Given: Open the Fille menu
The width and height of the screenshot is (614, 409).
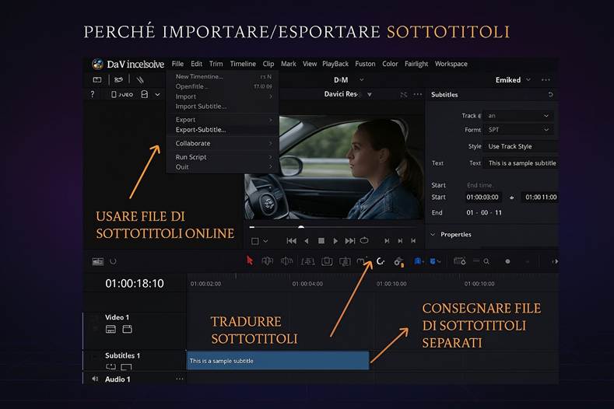Looking at the screenshot, I should pos(177,64).
